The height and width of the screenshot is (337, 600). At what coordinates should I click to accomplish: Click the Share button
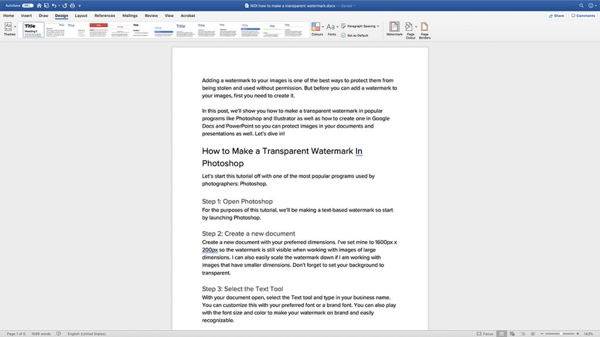(x=555, y=15)
